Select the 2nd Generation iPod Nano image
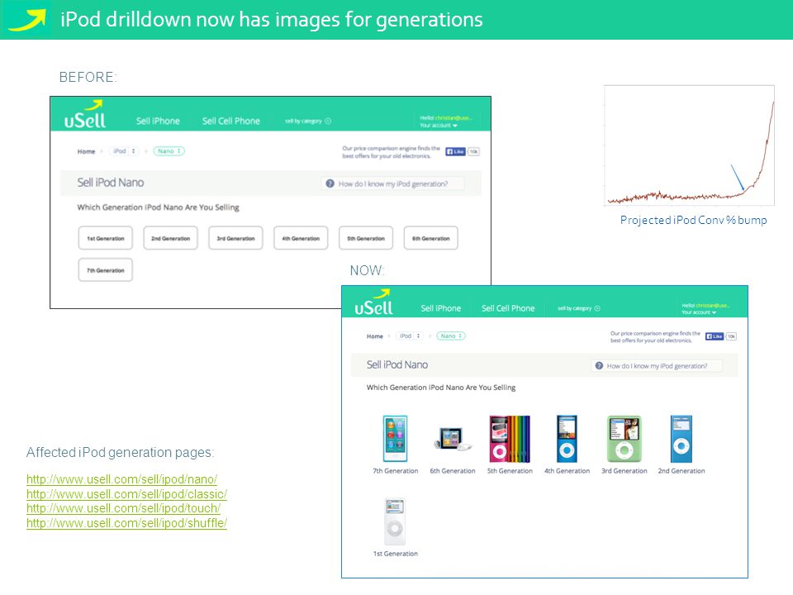The image size is (793, 595). click(681, 439)
